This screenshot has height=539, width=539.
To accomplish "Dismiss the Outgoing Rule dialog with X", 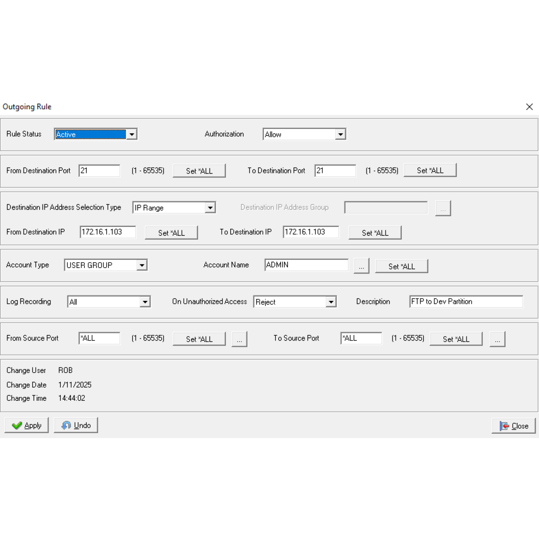I will 529,106.
